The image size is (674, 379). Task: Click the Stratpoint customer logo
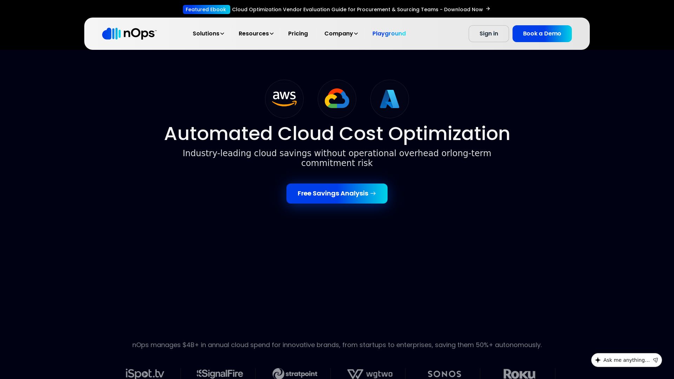click(295, 374)
